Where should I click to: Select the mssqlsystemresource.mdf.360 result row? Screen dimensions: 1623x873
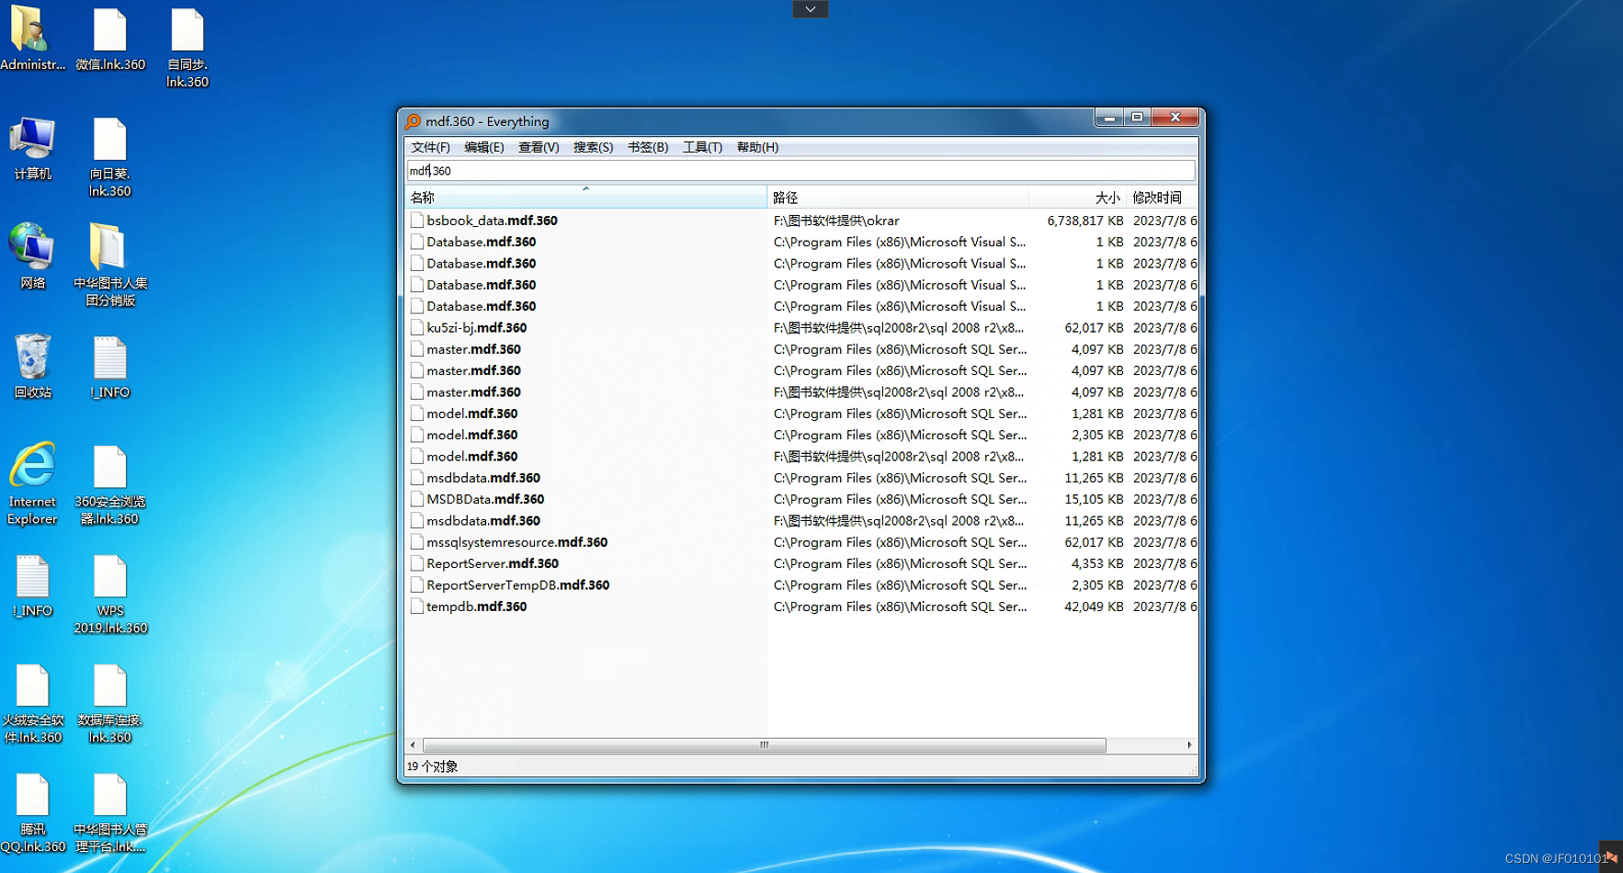[x=800, y=542]
